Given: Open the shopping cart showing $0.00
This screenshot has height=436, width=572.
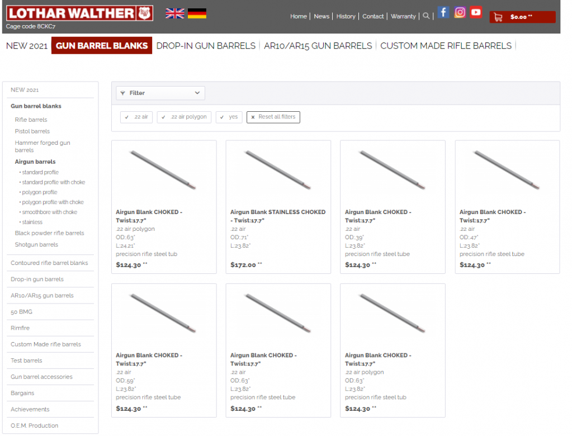Looking at the screenshot, I should 522,17.
